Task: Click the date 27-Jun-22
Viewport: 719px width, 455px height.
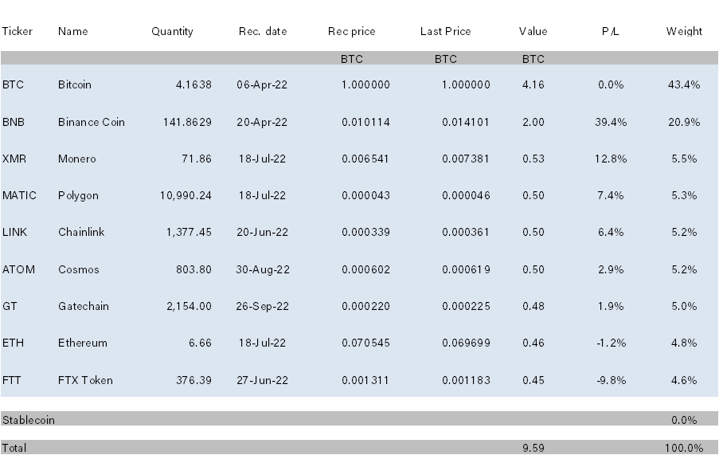Action: pos(262,380)
